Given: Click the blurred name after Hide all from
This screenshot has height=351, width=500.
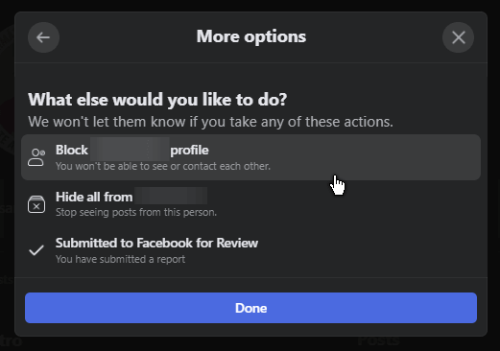Looking at the screenshot, I should pos(171,196).
